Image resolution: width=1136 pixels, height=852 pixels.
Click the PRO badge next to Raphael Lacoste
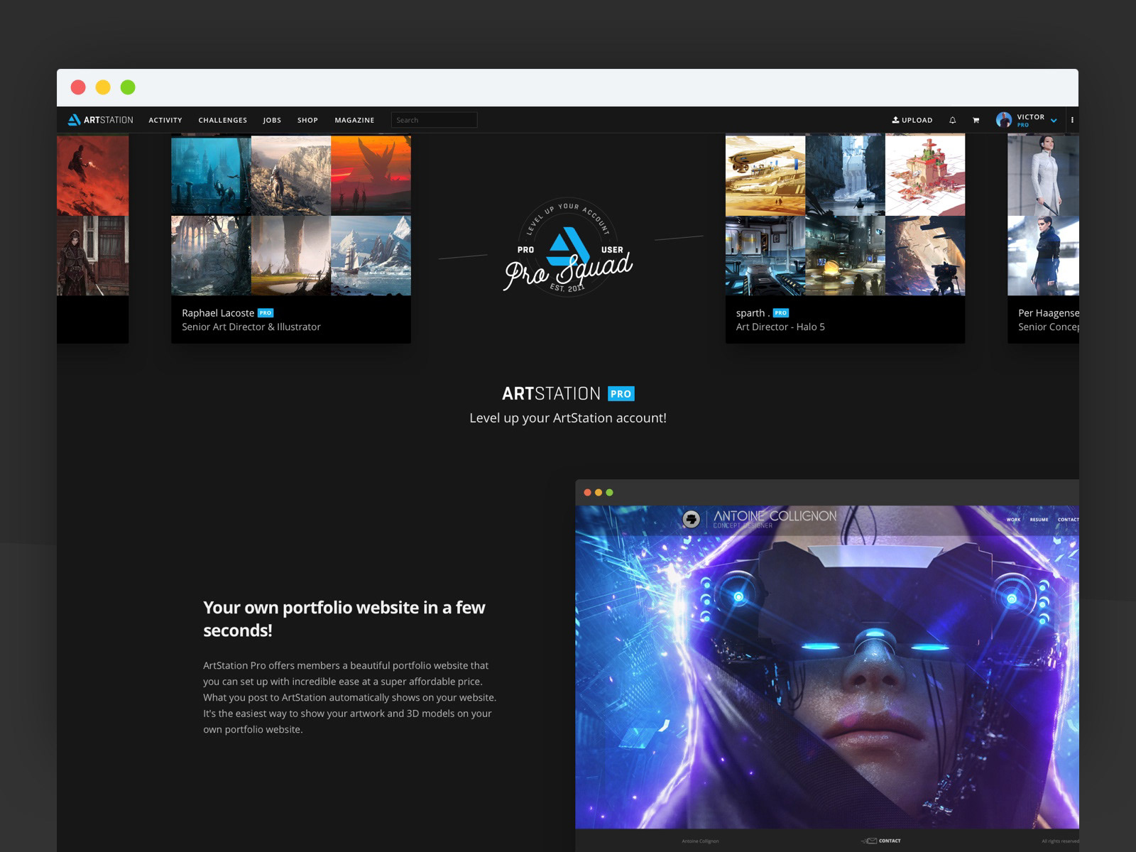click(x=266, y=313)
